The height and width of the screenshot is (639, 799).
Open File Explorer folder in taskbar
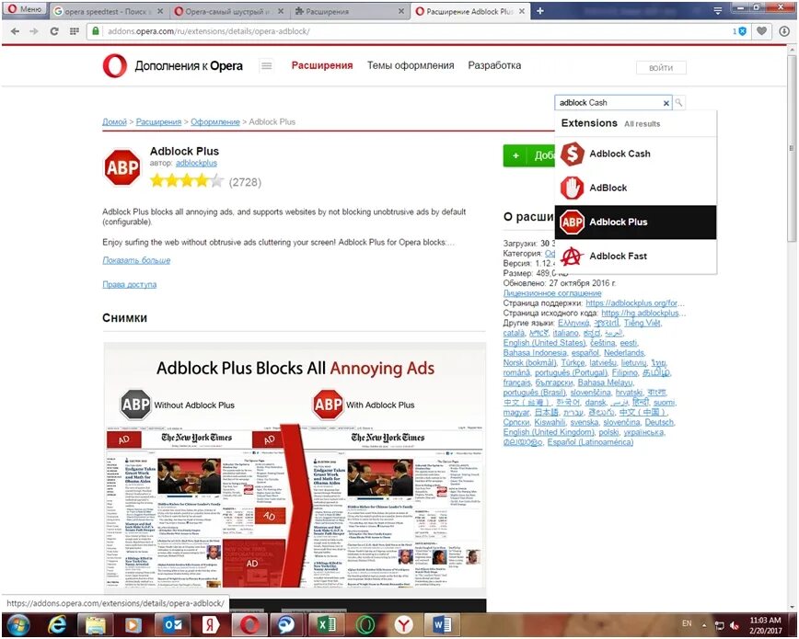click(x=96, y=625)
